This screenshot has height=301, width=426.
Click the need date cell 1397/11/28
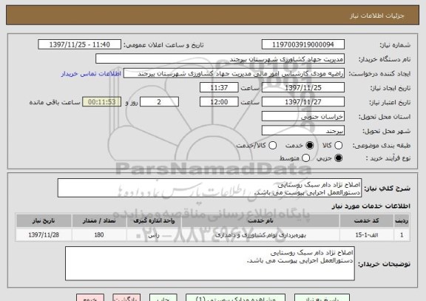pyautogui.click(x=44, y=234)
